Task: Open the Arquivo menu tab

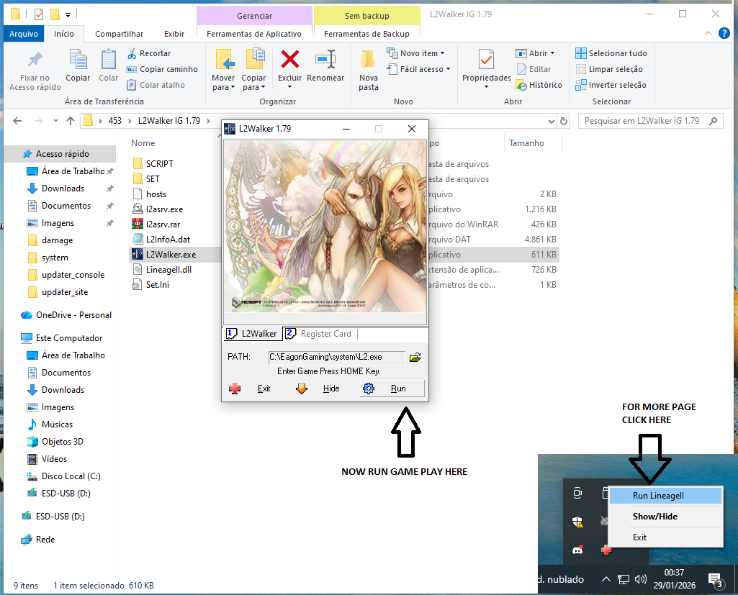Action: (24, 34)
